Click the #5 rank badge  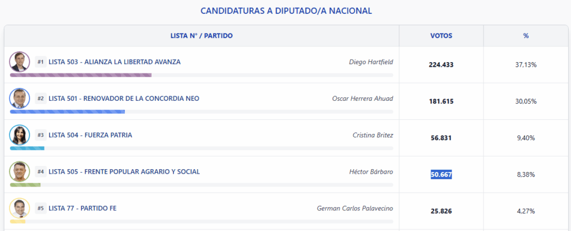pos(41,209)
